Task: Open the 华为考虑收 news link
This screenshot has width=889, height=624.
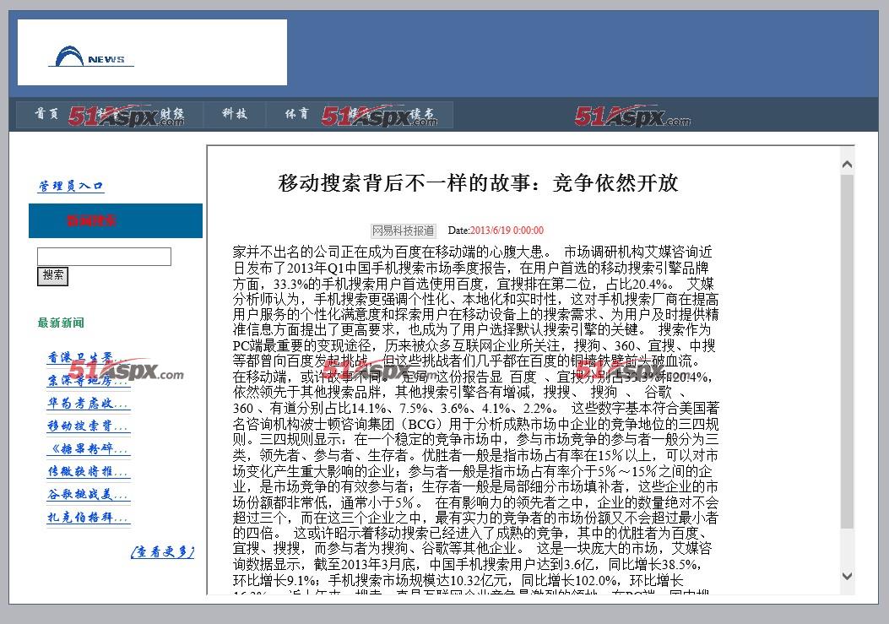Action: point(88,404)
